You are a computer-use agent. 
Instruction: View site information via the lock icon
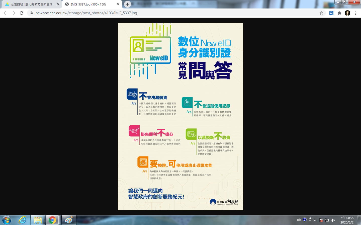pos(31,13)
